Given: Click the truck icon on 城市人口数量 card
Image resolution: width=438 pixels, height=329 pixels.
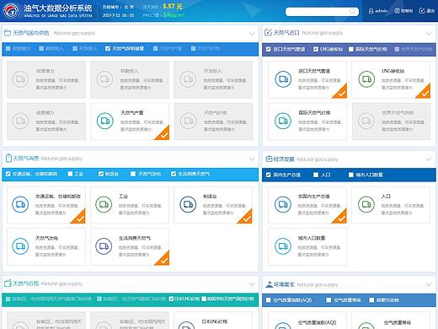Looking at the screenshot, I should pyautogui.click(x=283, y=246).
